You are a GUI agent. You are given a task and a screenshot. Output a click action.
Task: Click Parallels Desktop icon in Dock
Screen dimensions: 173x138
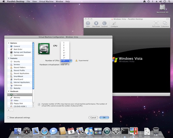pos(134,131)
